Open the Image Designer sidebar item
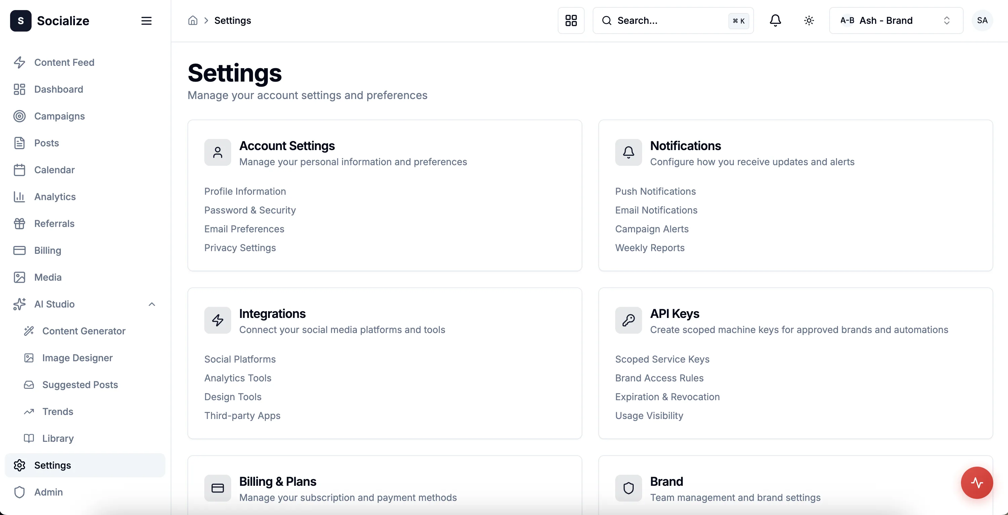The height and width of the screenshot is (515, 1008). click(77, 358)
